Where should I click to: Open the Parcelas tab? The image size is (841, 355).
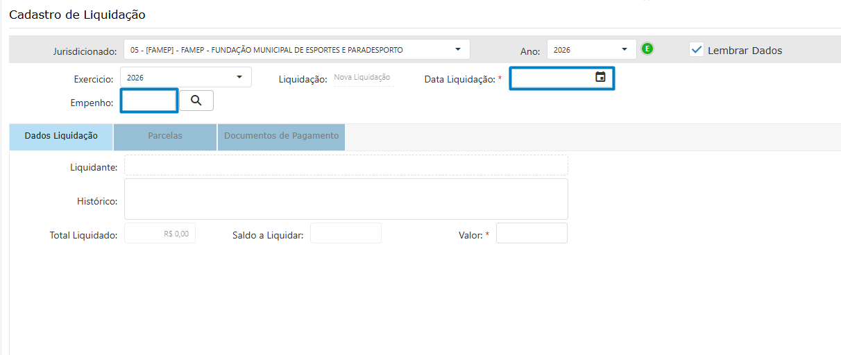tap(165, 136)
